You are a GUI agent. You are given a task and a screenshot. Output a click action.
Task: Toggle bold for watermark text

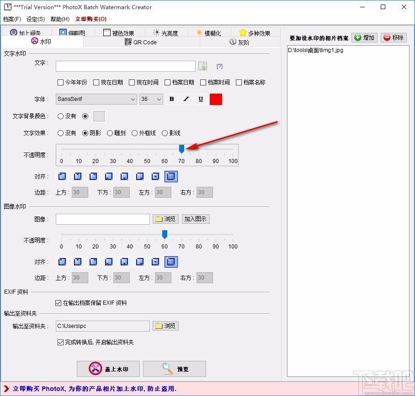point(172,99)
